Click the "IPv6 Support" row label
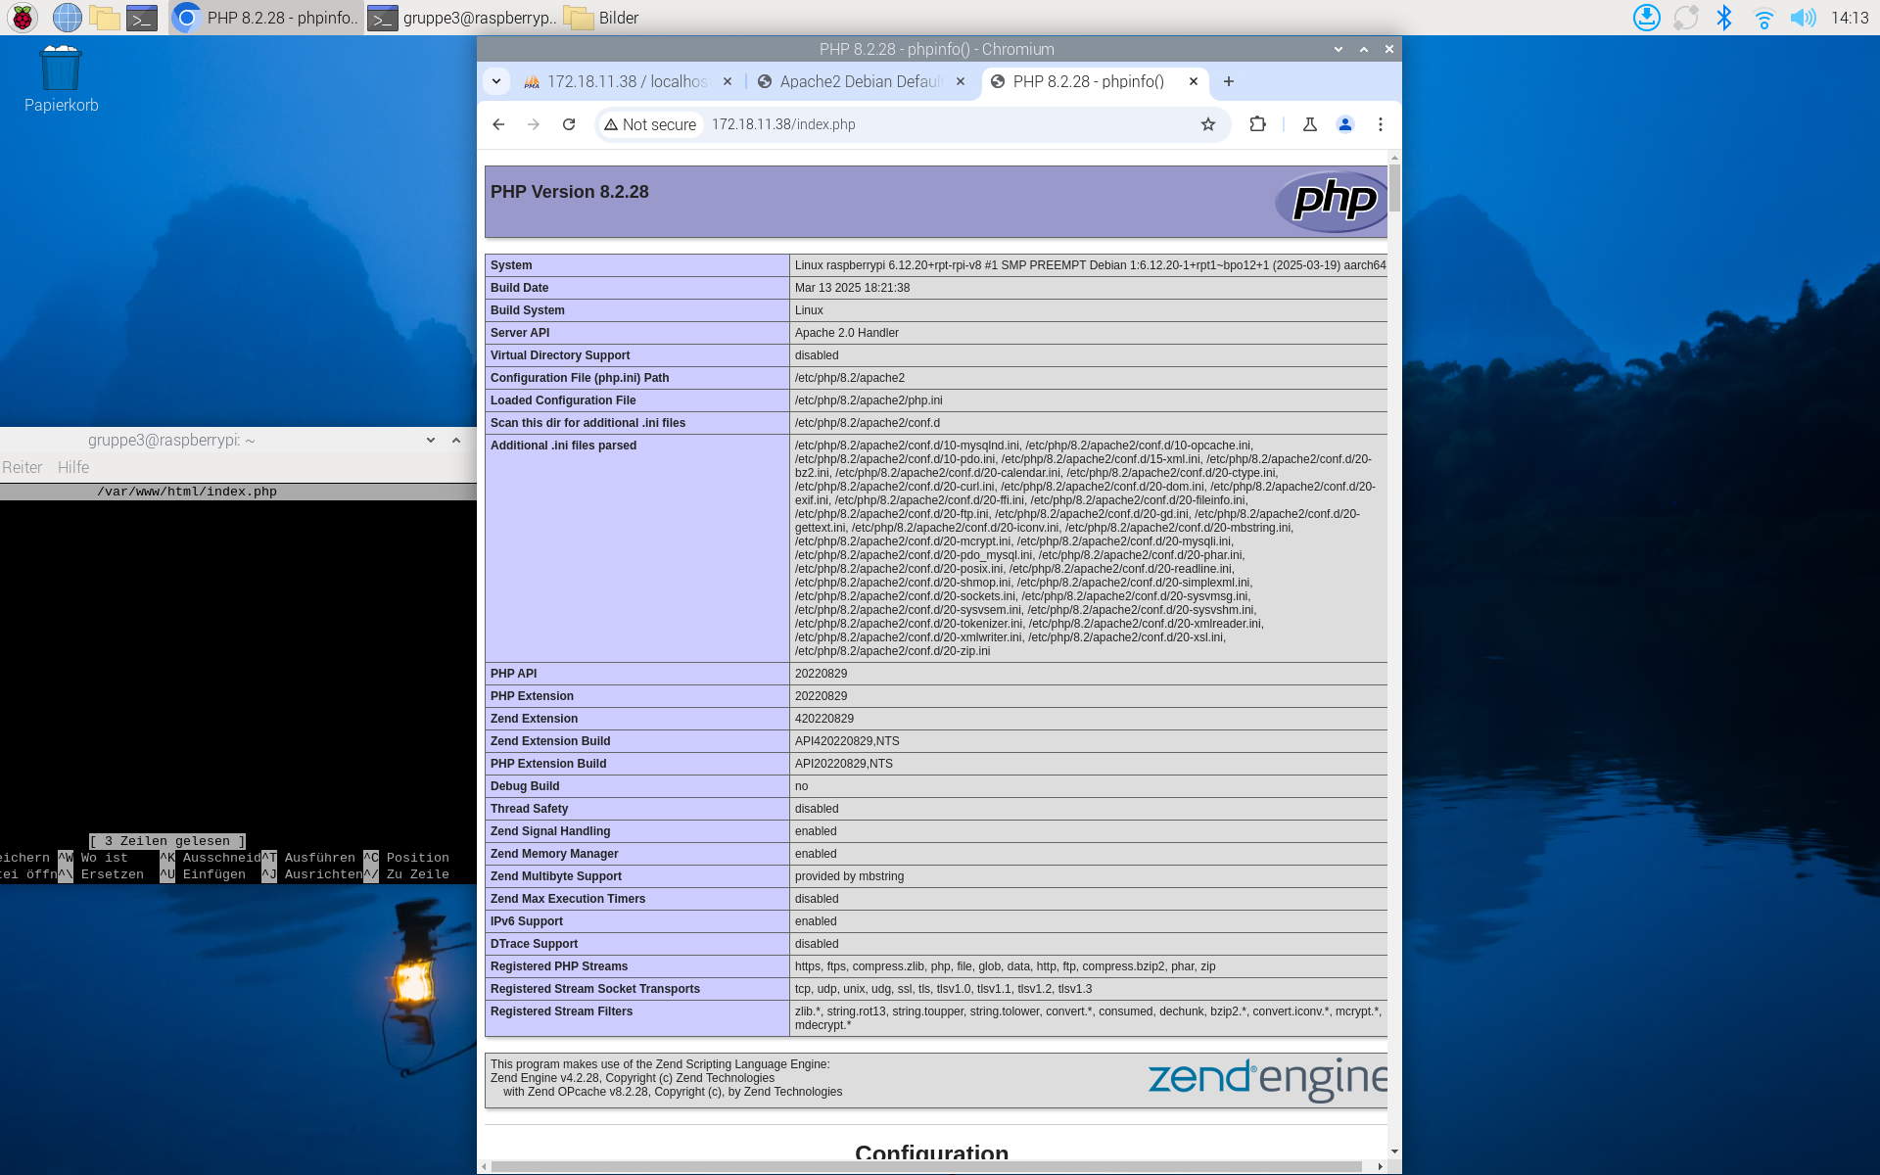This screenshot has width=1880, height=1175. click(527, 921)
